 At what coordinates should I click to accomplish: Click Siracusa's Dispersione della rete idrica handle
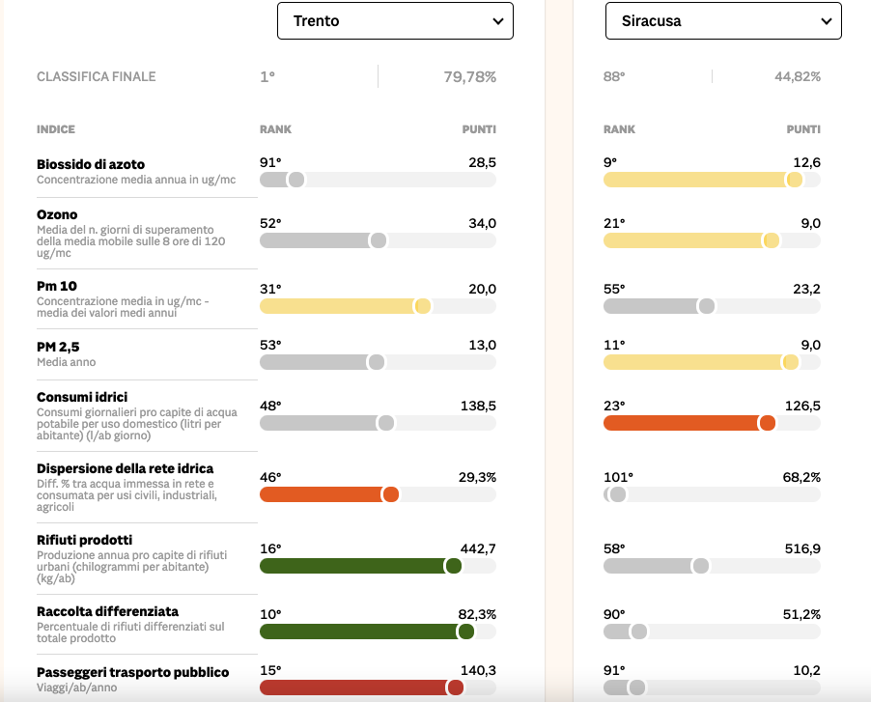click(618, 494)
